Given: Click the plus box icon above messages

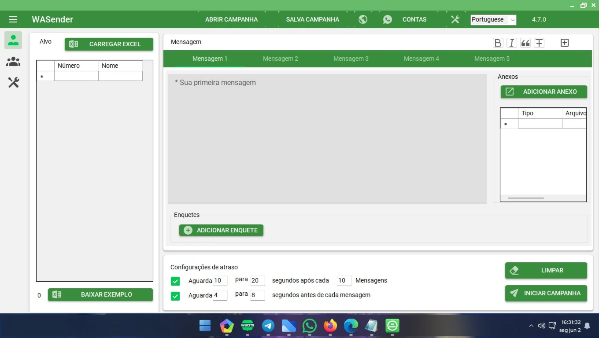Looking at the screenshot, I should (565, 43).
